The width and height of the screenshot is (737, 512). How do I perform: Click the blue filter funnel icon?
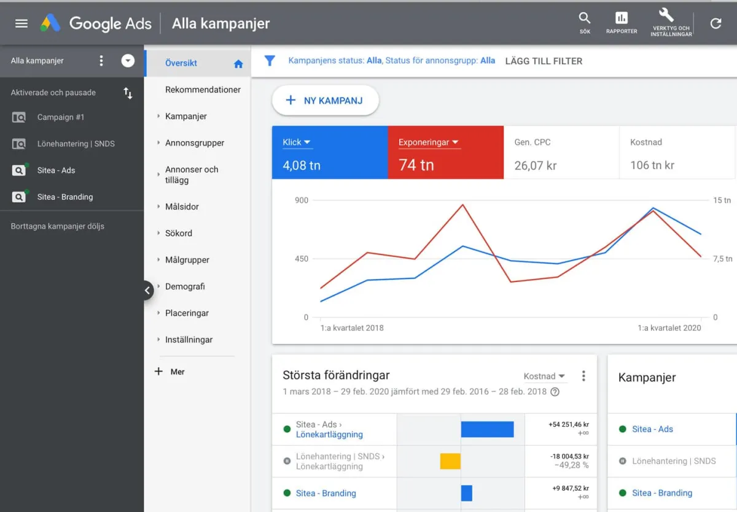coord(269,61)
